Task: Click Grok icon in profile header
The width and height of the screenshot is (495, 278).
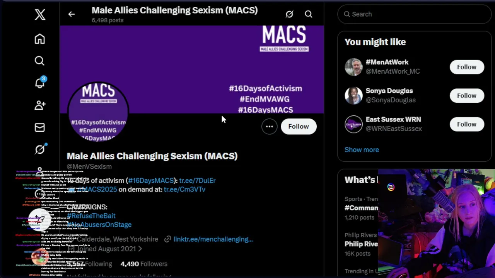Action: point(289,14)
